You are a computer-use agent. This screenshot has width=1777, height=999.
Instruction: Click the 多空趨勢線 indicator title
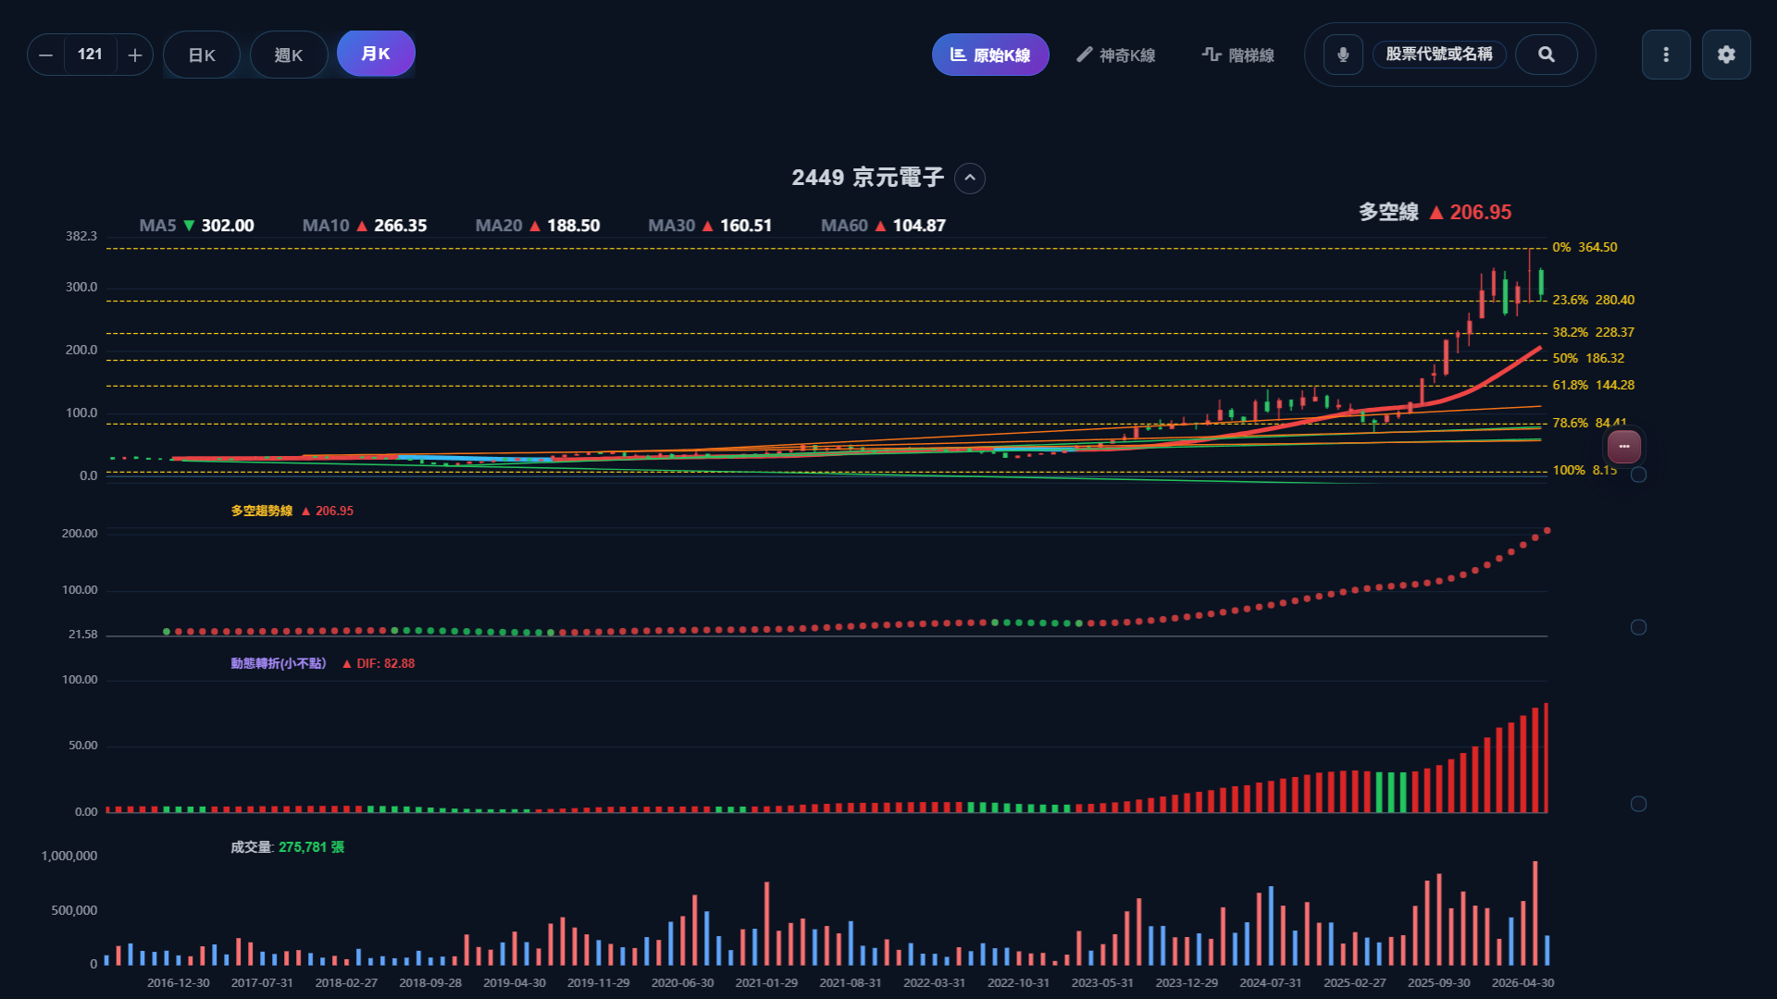point(262,511)
